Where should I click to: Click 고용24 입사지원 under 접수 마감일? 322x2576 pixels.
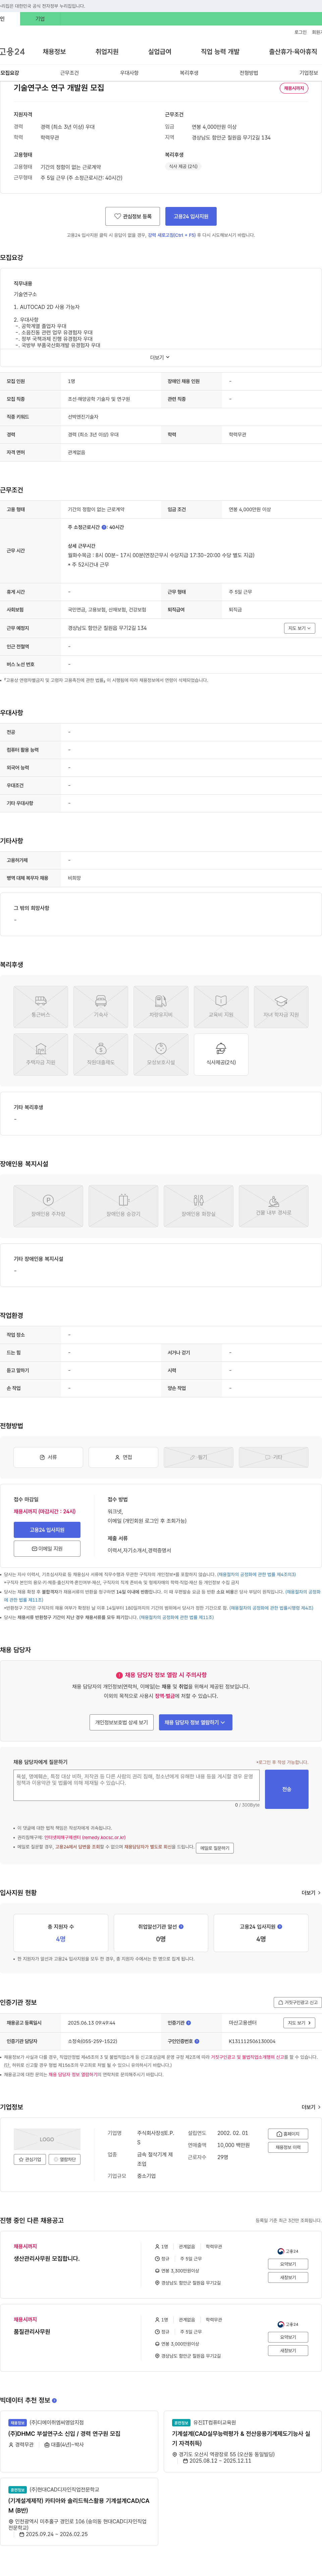(47, 1530)
